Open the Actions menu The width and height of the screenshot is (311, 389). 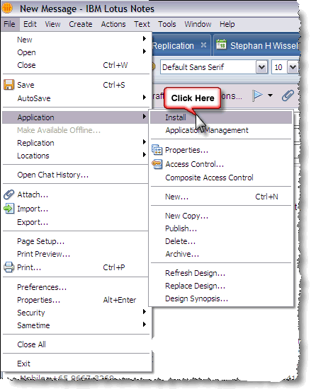pyautogui.click(x=113, y=24)
